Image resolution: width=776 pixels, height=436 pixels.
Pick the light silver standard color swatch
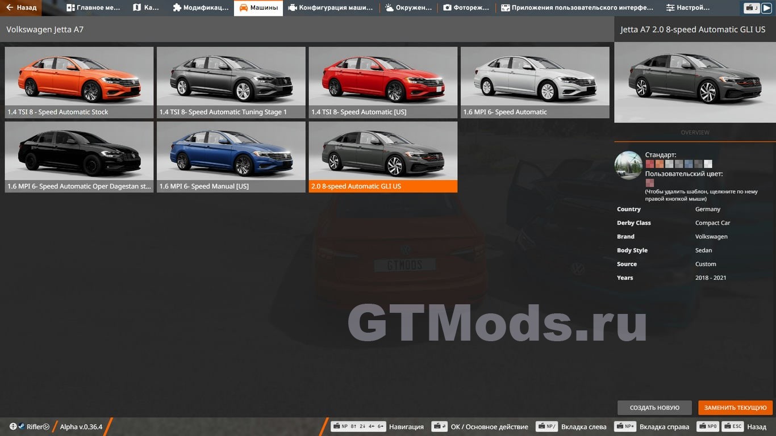(x=669, y=164)
